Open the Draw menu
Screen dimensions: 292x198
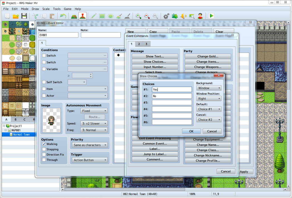[x=35, y=9]
